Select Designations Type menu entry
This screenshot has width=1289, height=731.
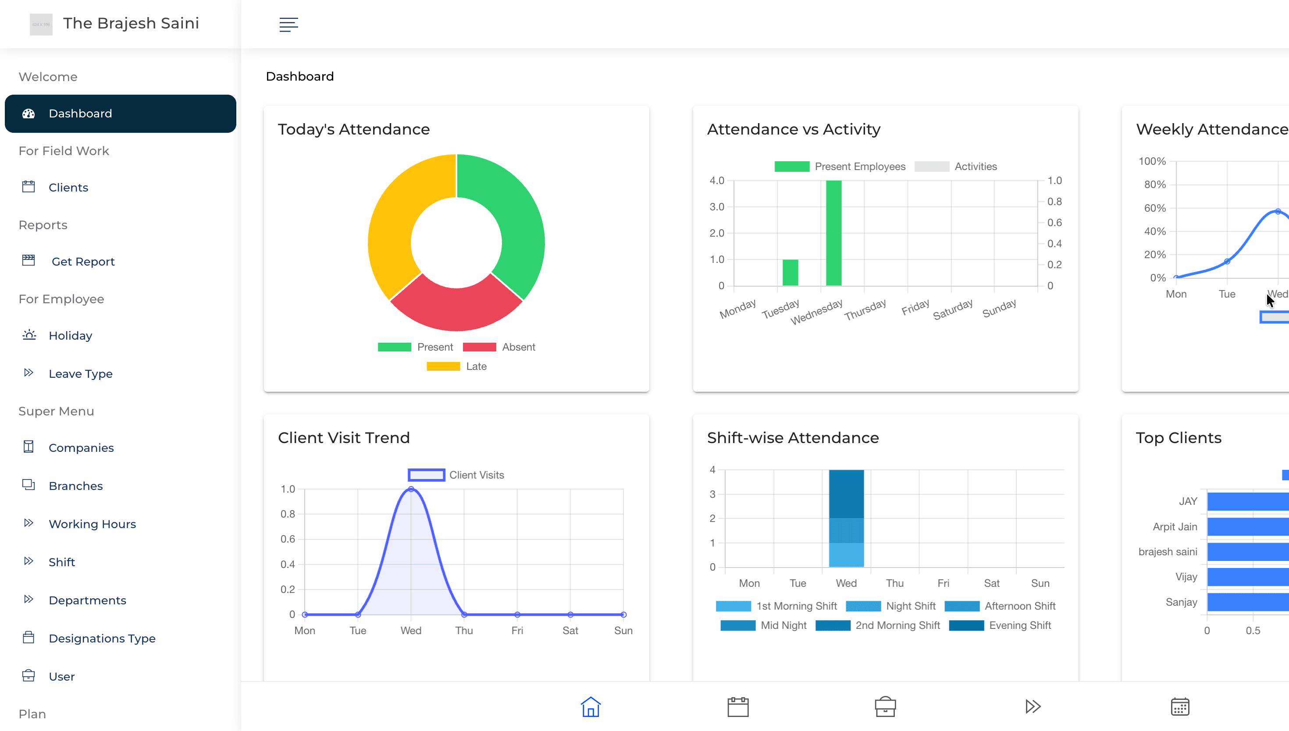coord(102,638)
